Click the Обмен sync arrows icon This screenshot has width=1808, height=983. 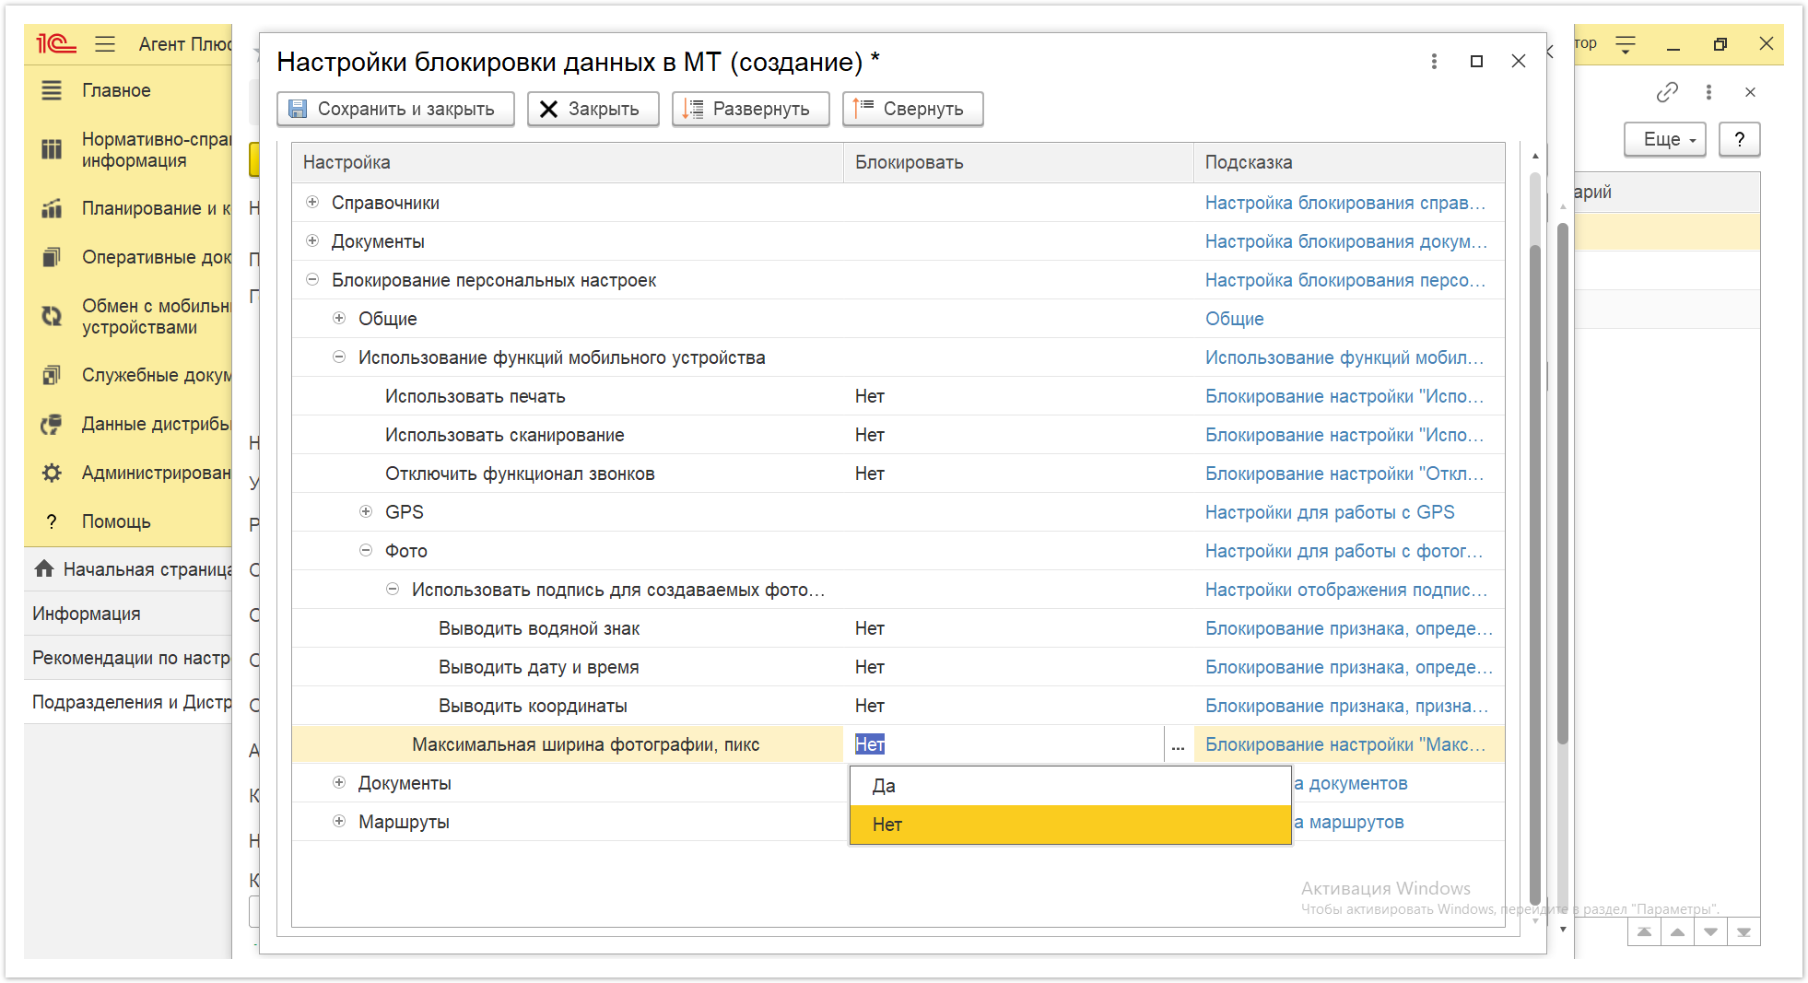pos(52,316)
